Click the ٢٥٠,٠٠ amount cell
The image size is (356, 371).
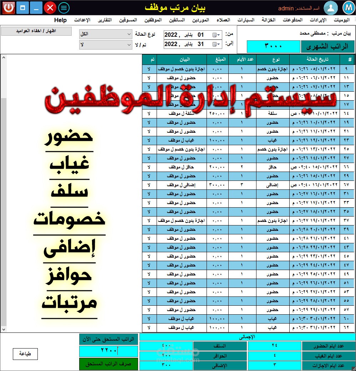(x=218, y=113)
